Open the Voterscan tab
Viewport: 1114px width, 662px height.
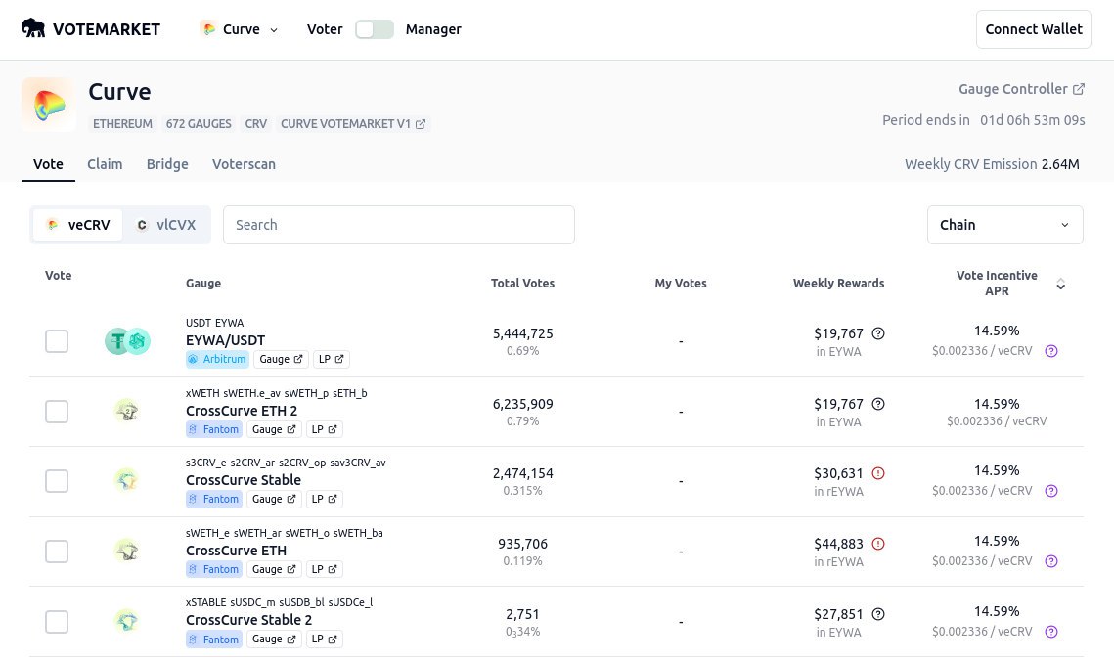coord(244,164)
